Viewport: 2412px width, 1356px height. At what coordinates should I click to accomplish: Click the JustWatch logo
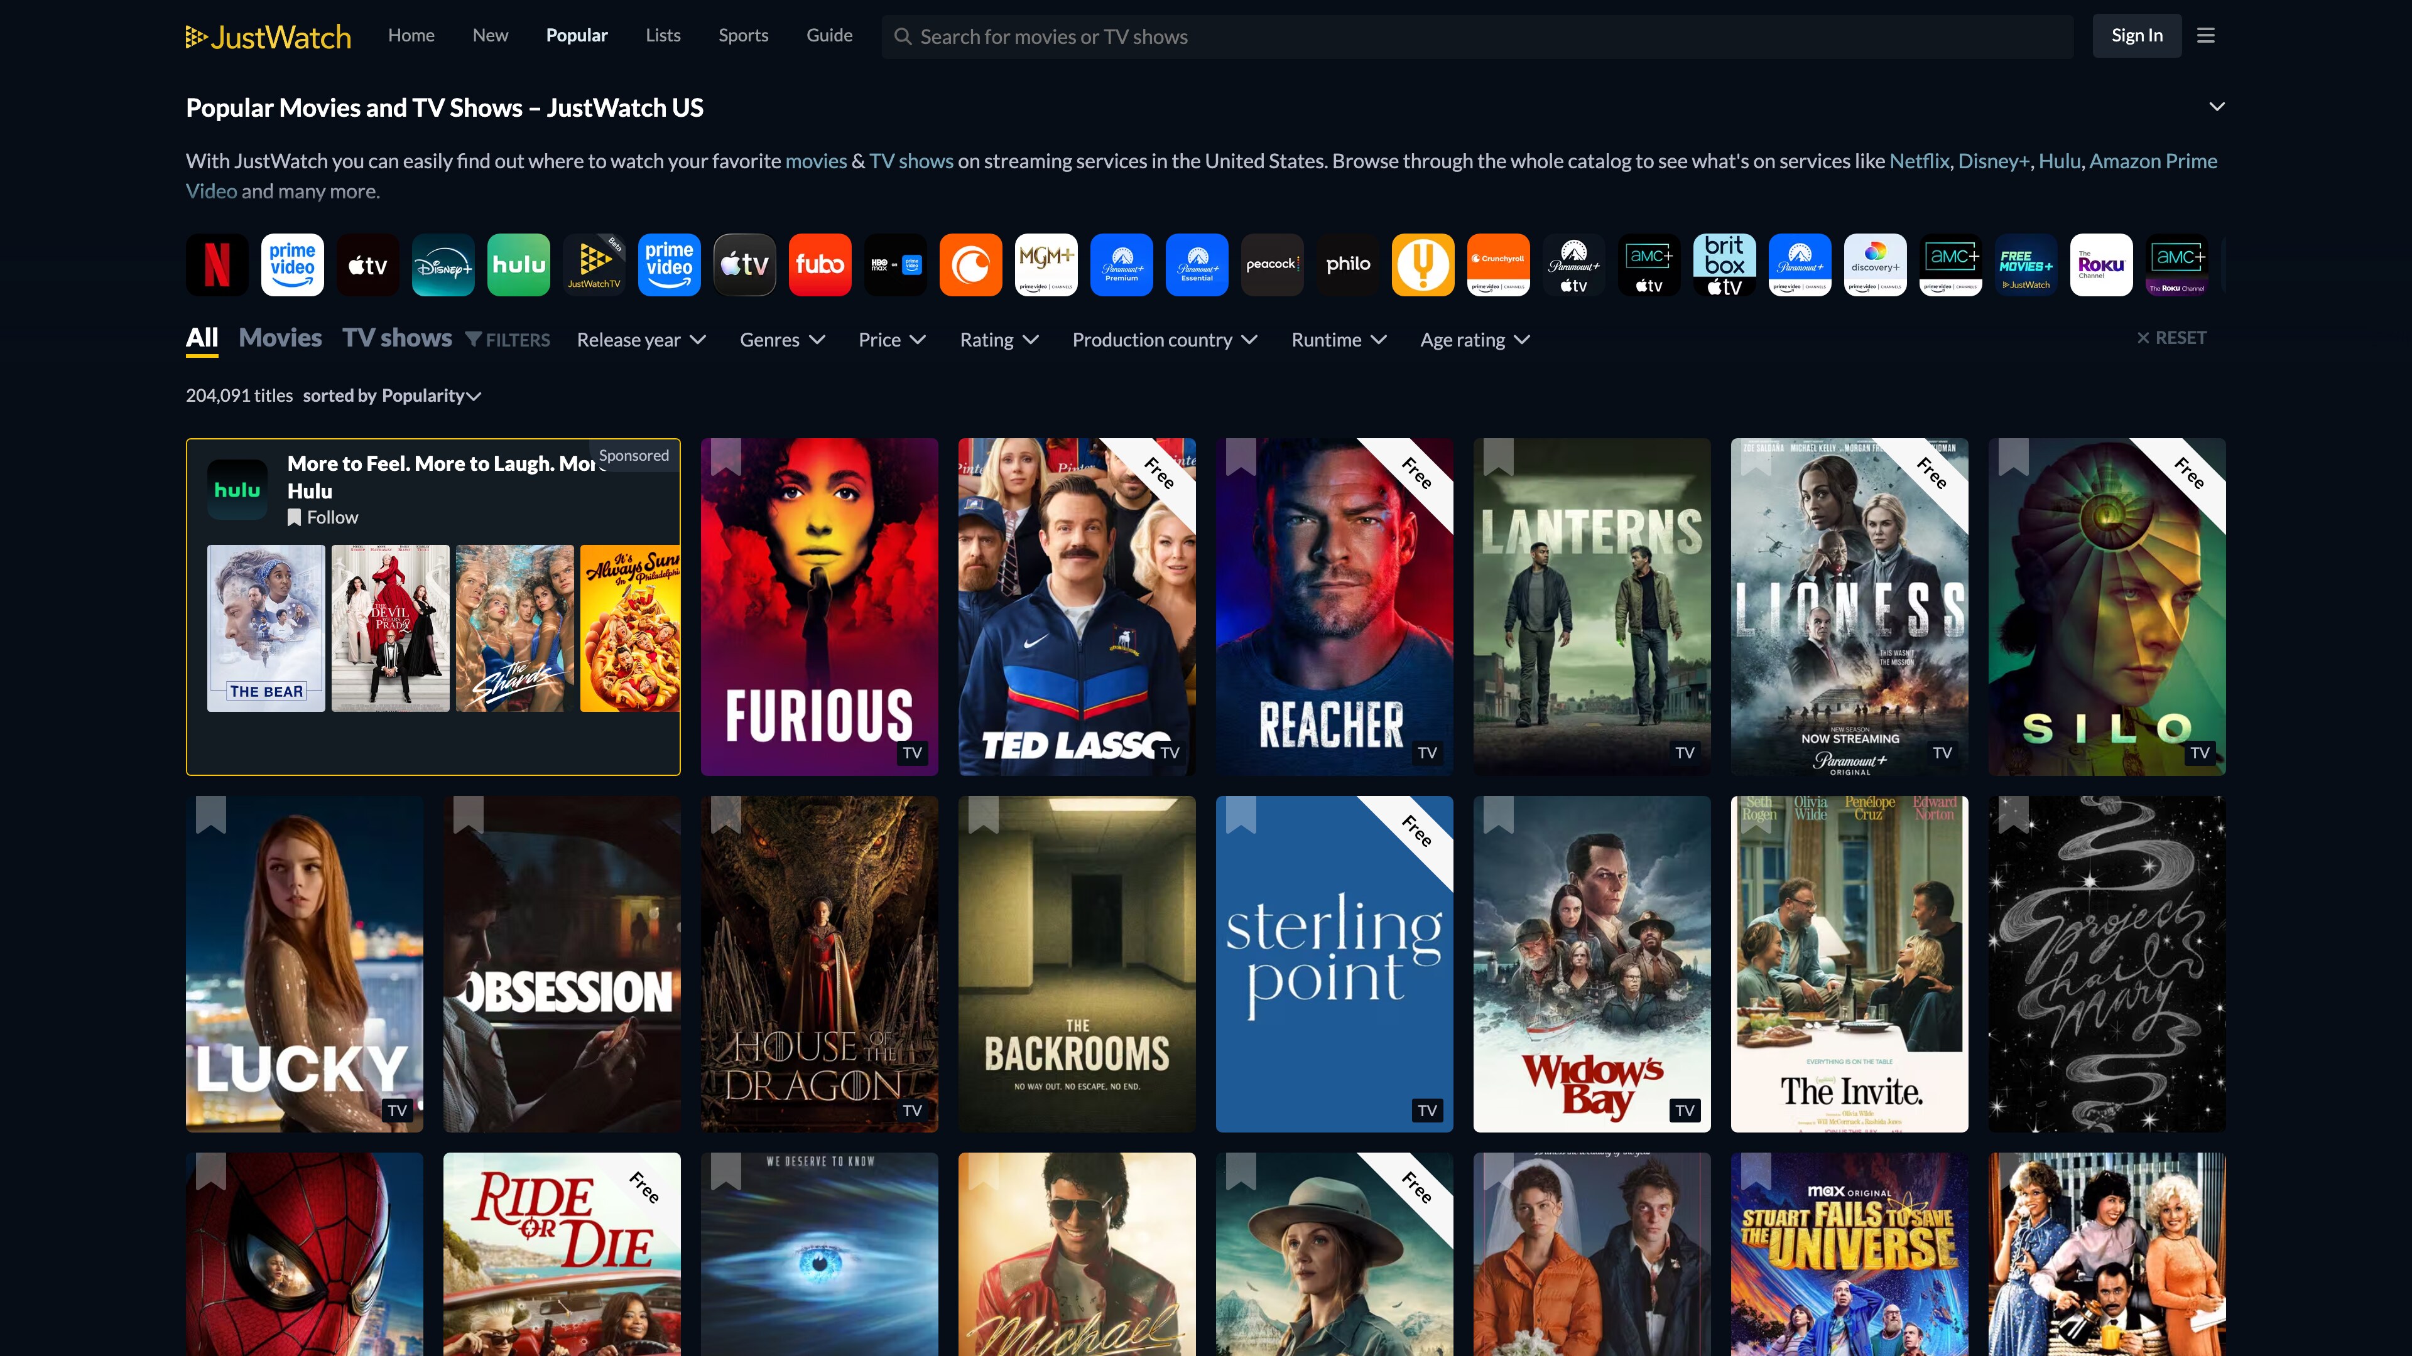pos(268,36)
